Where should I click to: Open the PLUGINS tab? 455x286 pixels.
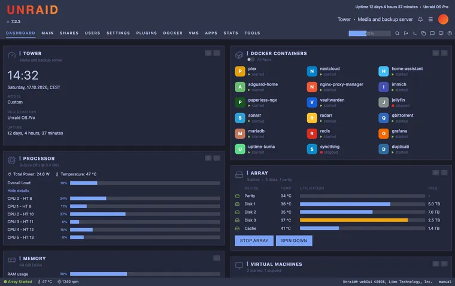pos(147,33)
